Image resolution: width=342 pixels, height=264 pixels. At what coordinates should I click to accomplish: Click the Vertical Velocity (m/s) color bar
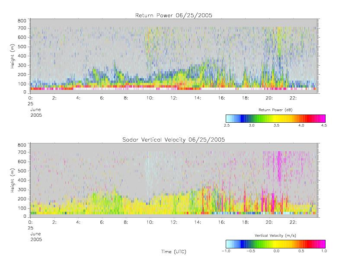point(275,244)
